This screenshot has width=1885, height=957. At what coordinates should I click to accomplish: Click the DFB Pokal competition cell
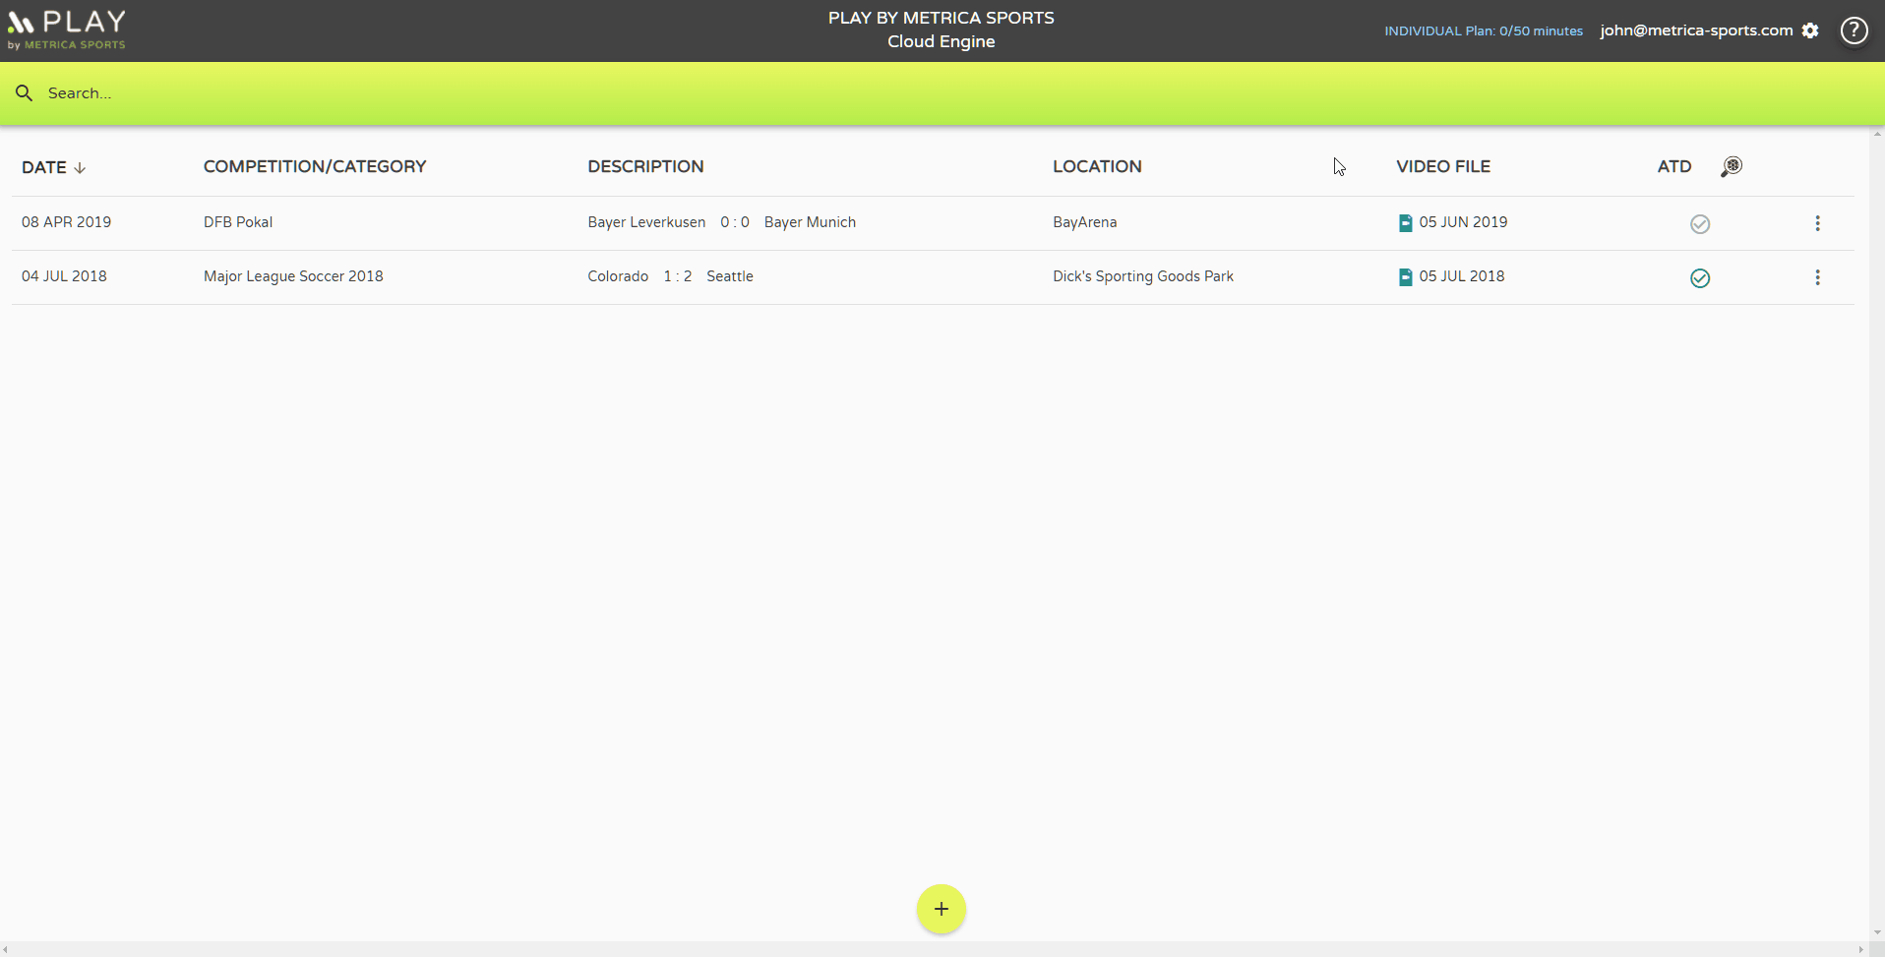238,222
